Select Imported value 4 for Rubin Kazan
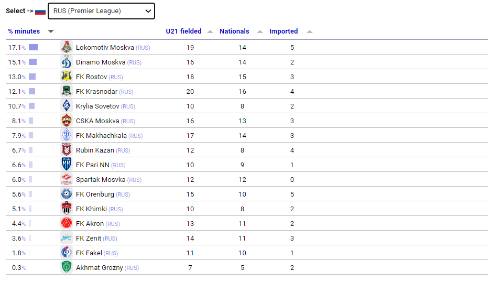This screenshot has height=282, width=491. tap(292, 150)
